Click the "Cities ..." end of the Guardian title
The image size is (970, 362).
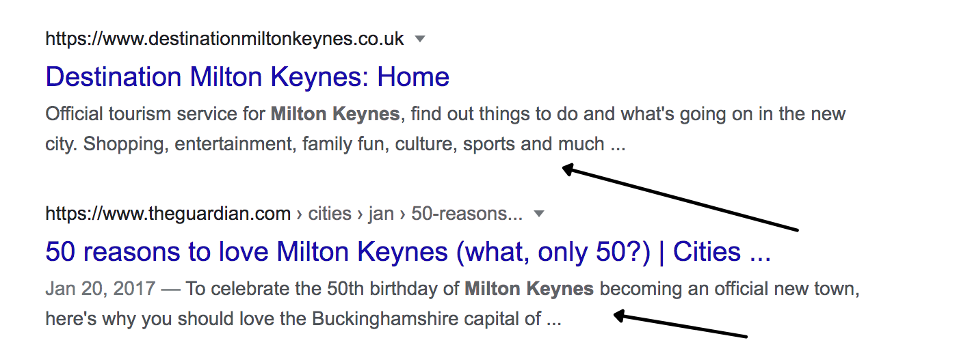pyautogui.click(x=722, y=252)
